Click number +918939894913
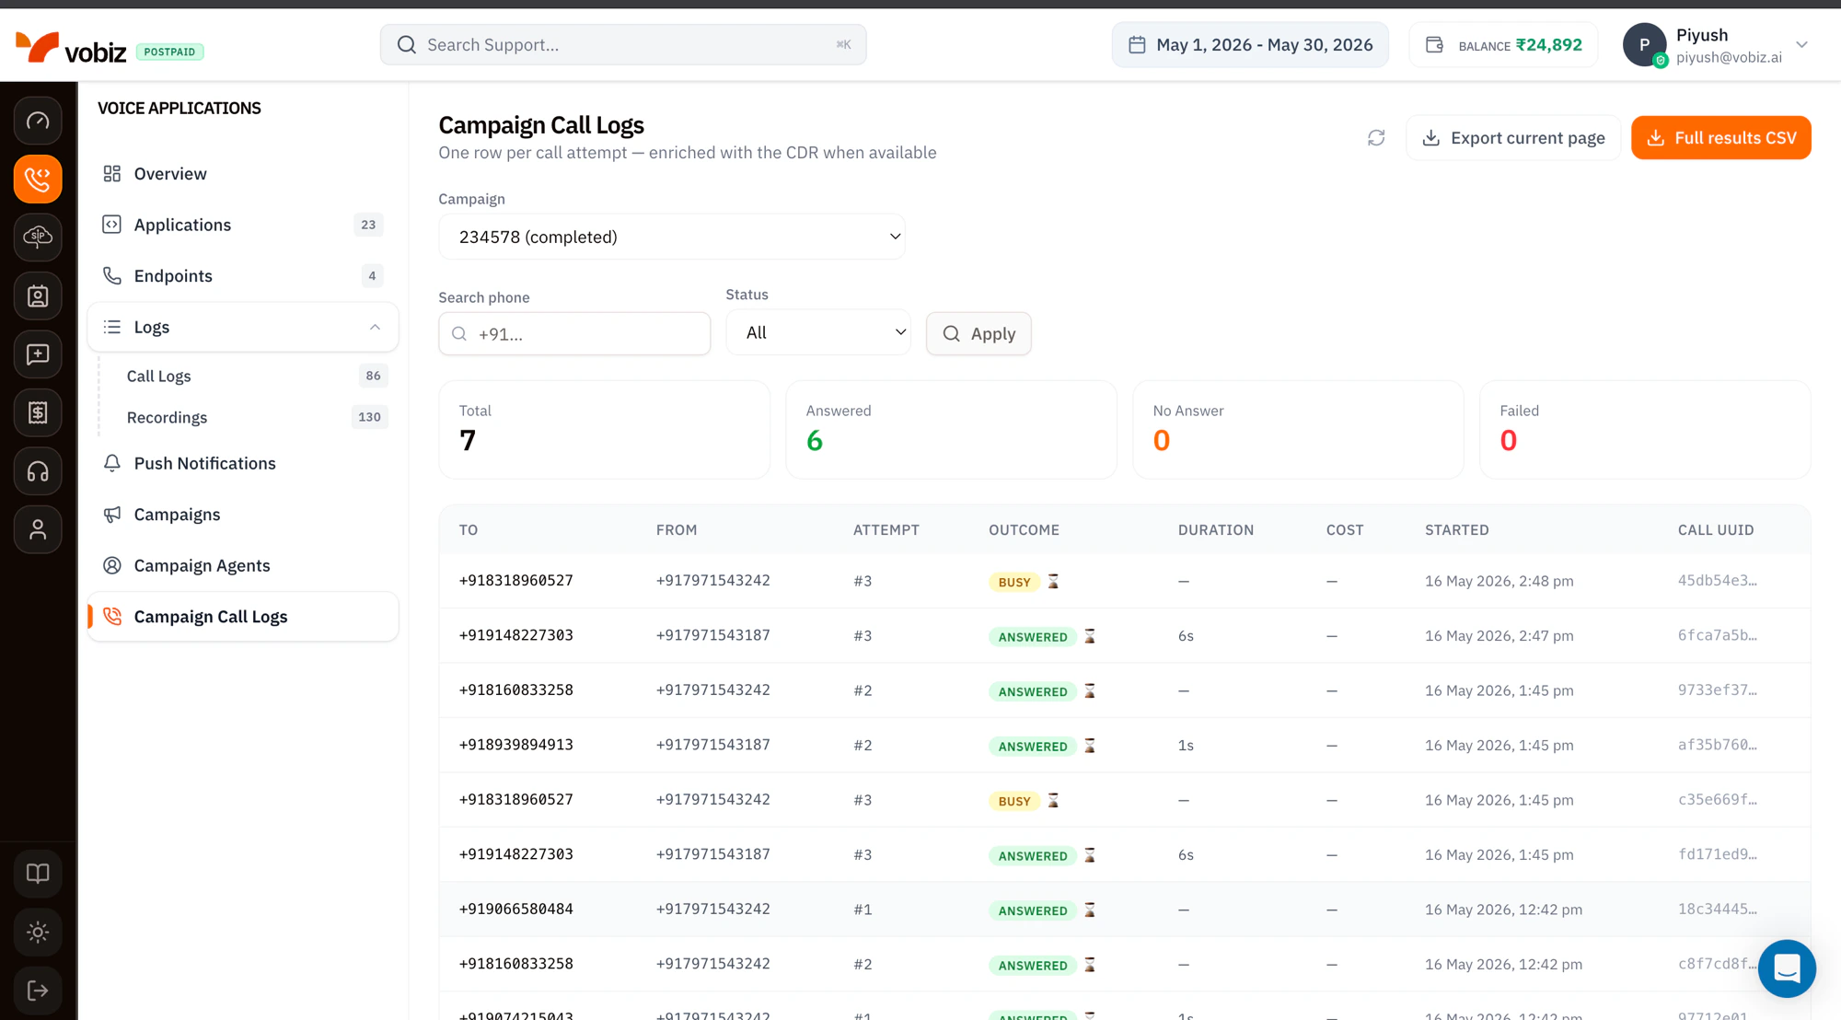This screenshot has height=1020, width=1841. click(515, 745)
